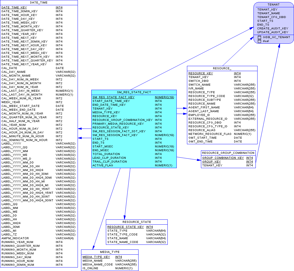This screenshot has width=294, height=271.
Task: Select the RESOURCE_STATE table title
Action: pyautogui.click(x=137, y=222)
